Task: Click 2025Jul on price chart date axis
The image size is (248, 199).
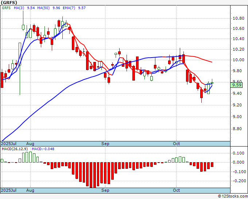Action: coord(8,144)
